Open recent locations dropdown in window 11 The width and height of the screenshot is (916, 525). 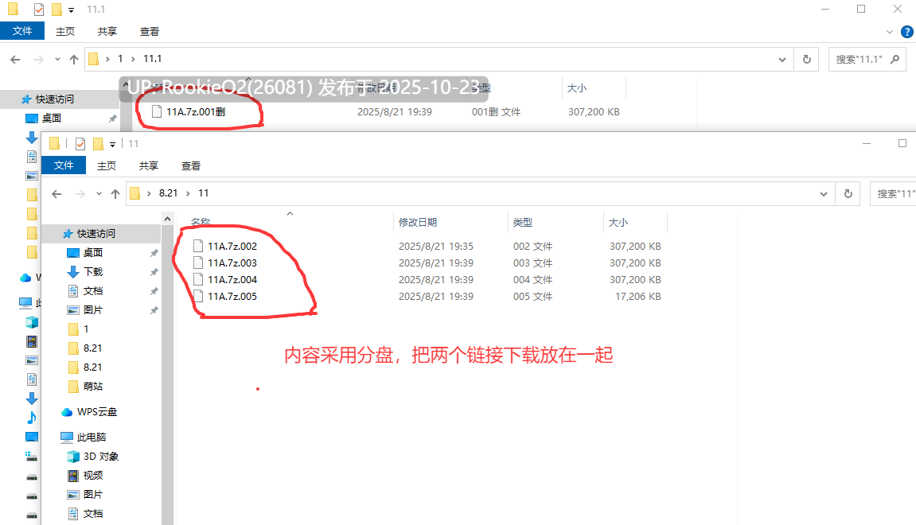click(x=99, y=194)
